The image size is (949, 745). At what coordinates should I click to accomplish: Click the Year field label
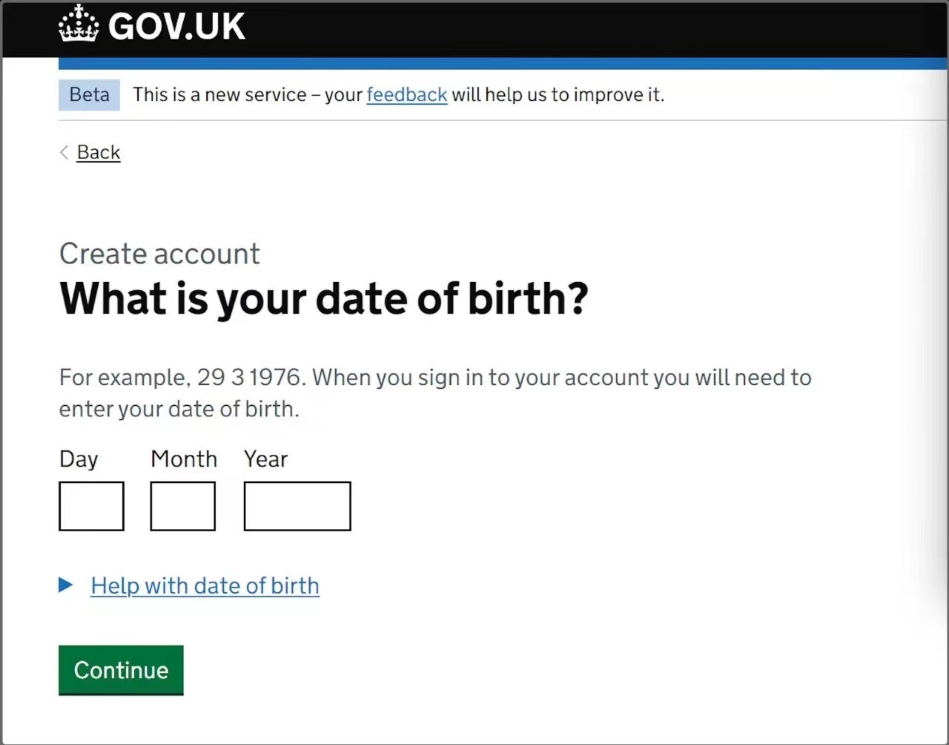tap(265, 459)
